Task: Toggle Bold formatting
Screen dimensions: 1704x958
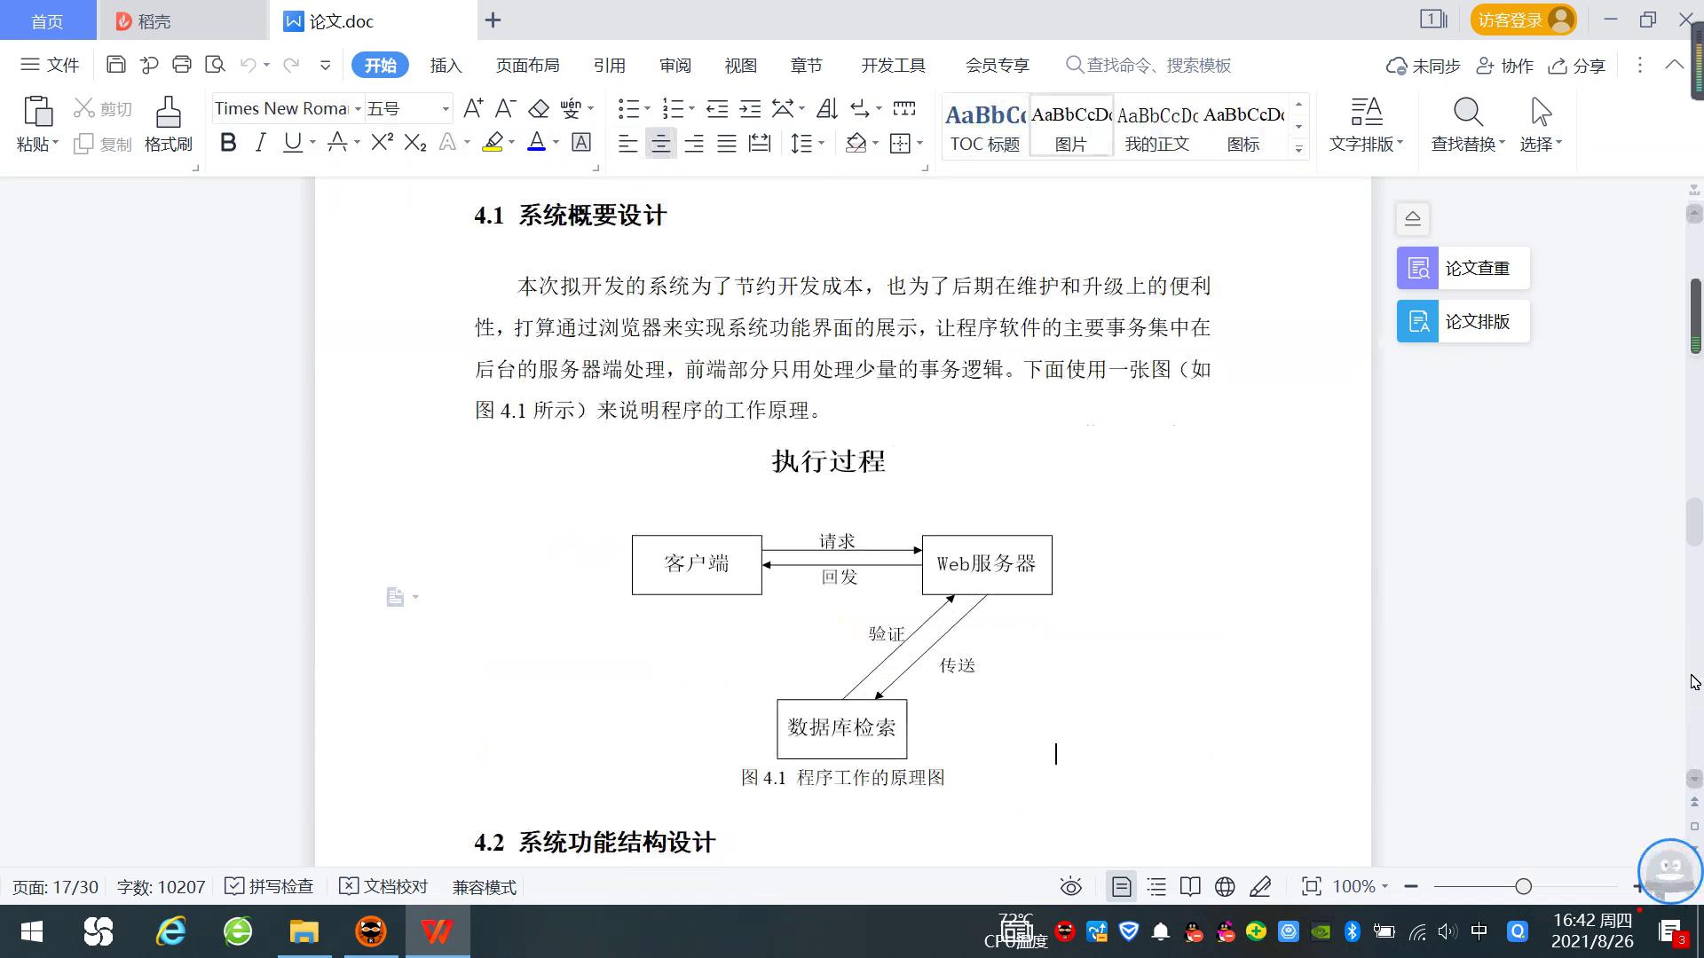Action: [228, 142]
